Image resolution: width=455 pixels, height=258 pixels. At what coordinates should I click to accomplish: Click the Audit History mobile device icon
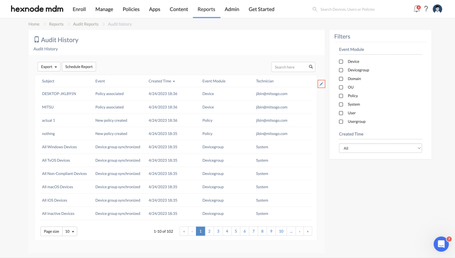36,40
